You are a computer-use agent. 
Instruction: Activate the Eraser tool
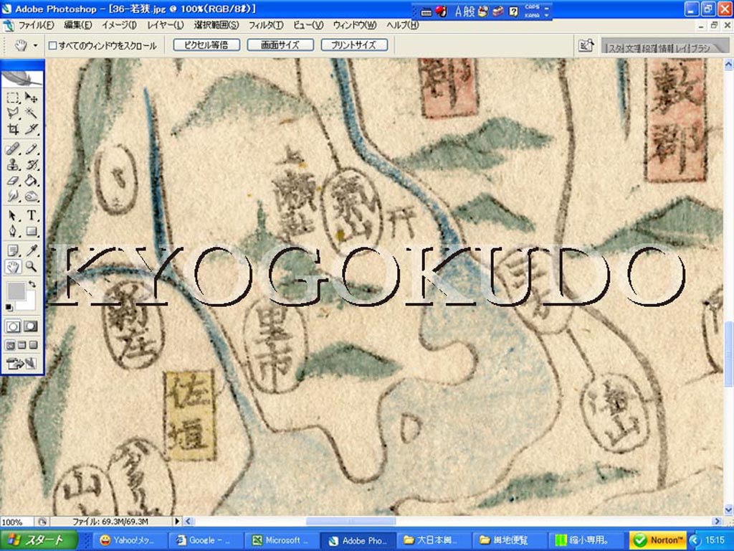(x=13, y=180)
